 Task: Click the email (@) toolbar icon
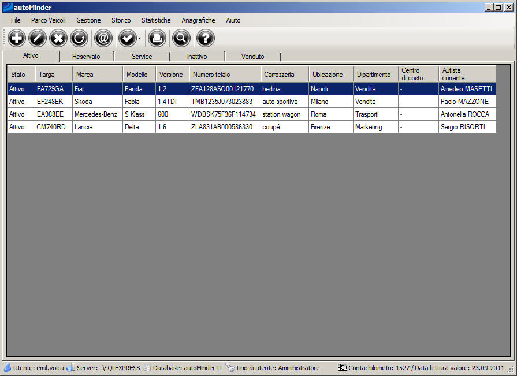point(103,39)
